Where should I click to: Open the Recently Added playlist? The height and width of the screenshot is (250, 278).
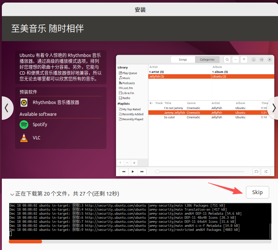pos(131,114)
